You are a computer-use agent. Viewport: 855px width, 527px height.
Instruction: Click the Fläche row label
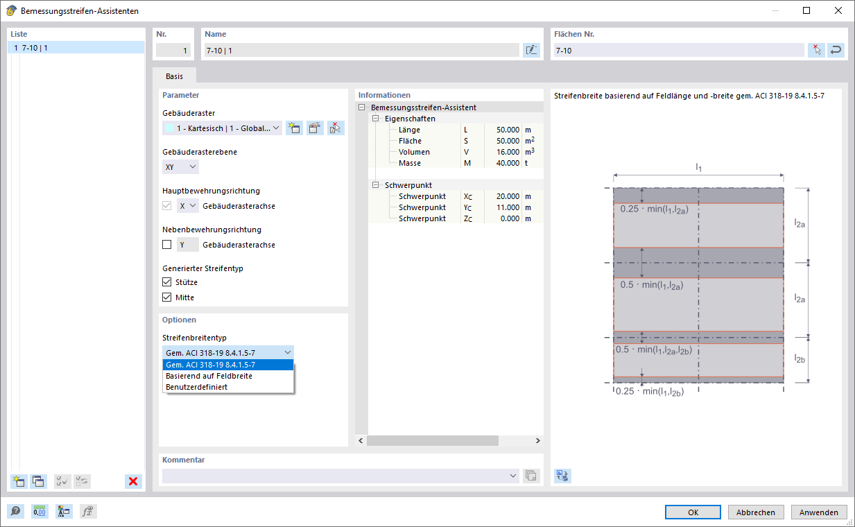pos(410,141)
